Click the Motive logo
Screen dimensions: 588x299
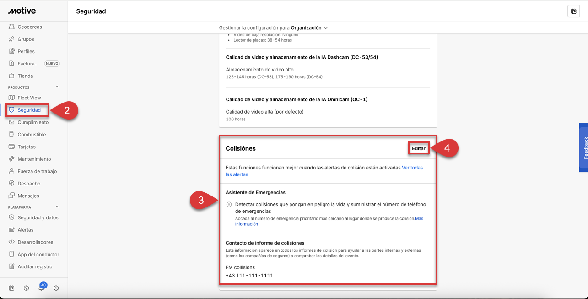coord(22,11)
